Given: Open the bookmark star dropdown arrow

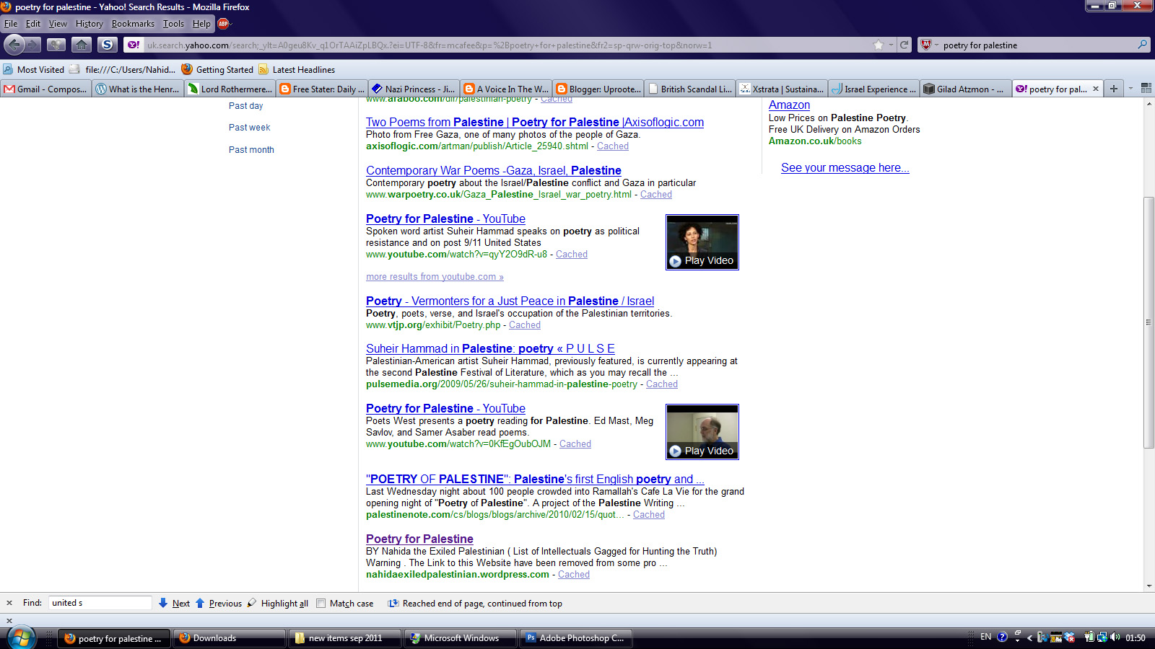Looking at the screenshot, I should (x=891, y=45).
